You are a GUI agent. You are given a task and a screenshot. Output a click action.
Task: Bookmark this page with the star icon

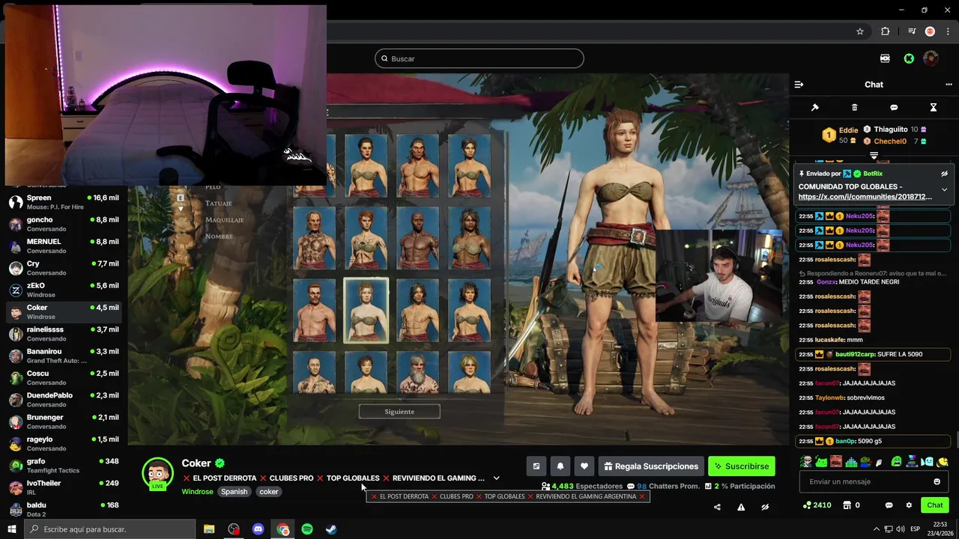pos(860,31)
